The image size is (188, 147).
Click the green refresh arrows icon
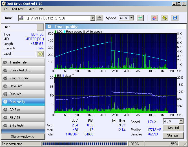(x=140, y=18)
